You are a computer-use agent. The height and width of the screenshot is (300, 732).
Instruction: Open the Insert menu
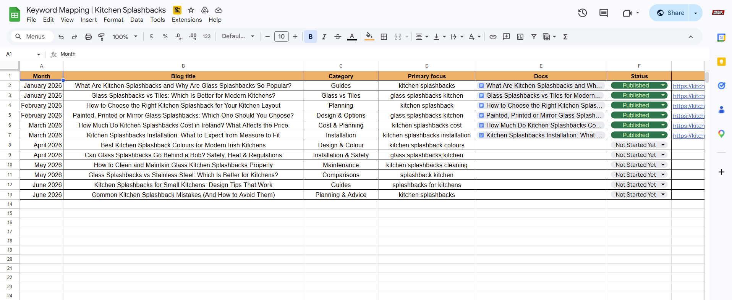tap(89, 20)
